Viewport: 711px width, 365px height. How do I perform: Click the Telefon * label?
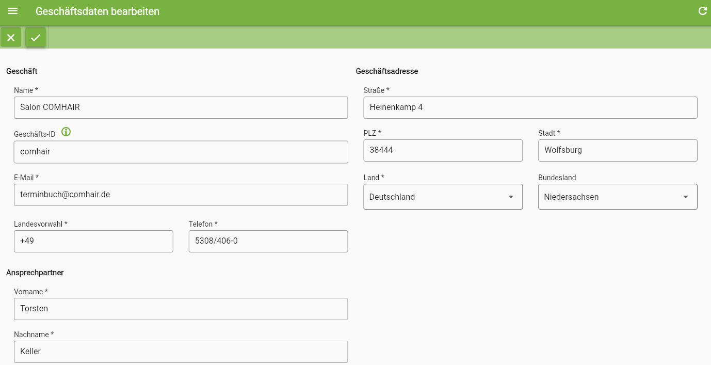[203, 224]
